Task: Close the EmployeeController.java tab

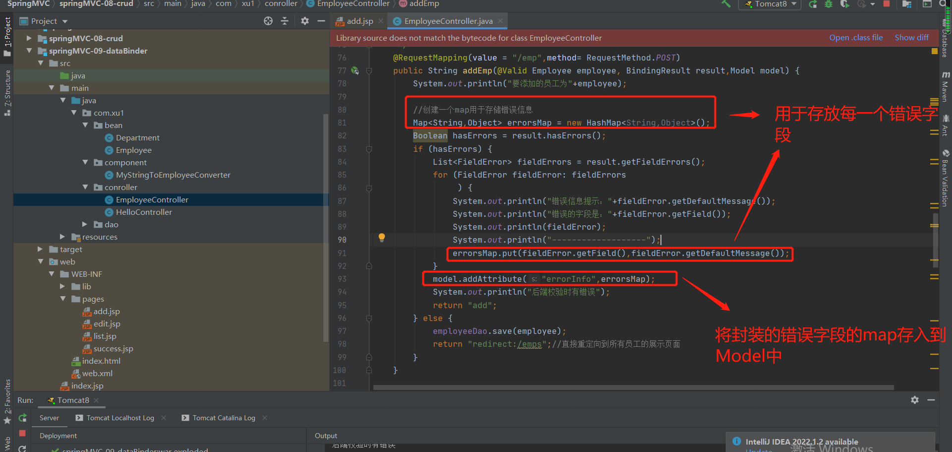Action: click(x=500, y=21)
